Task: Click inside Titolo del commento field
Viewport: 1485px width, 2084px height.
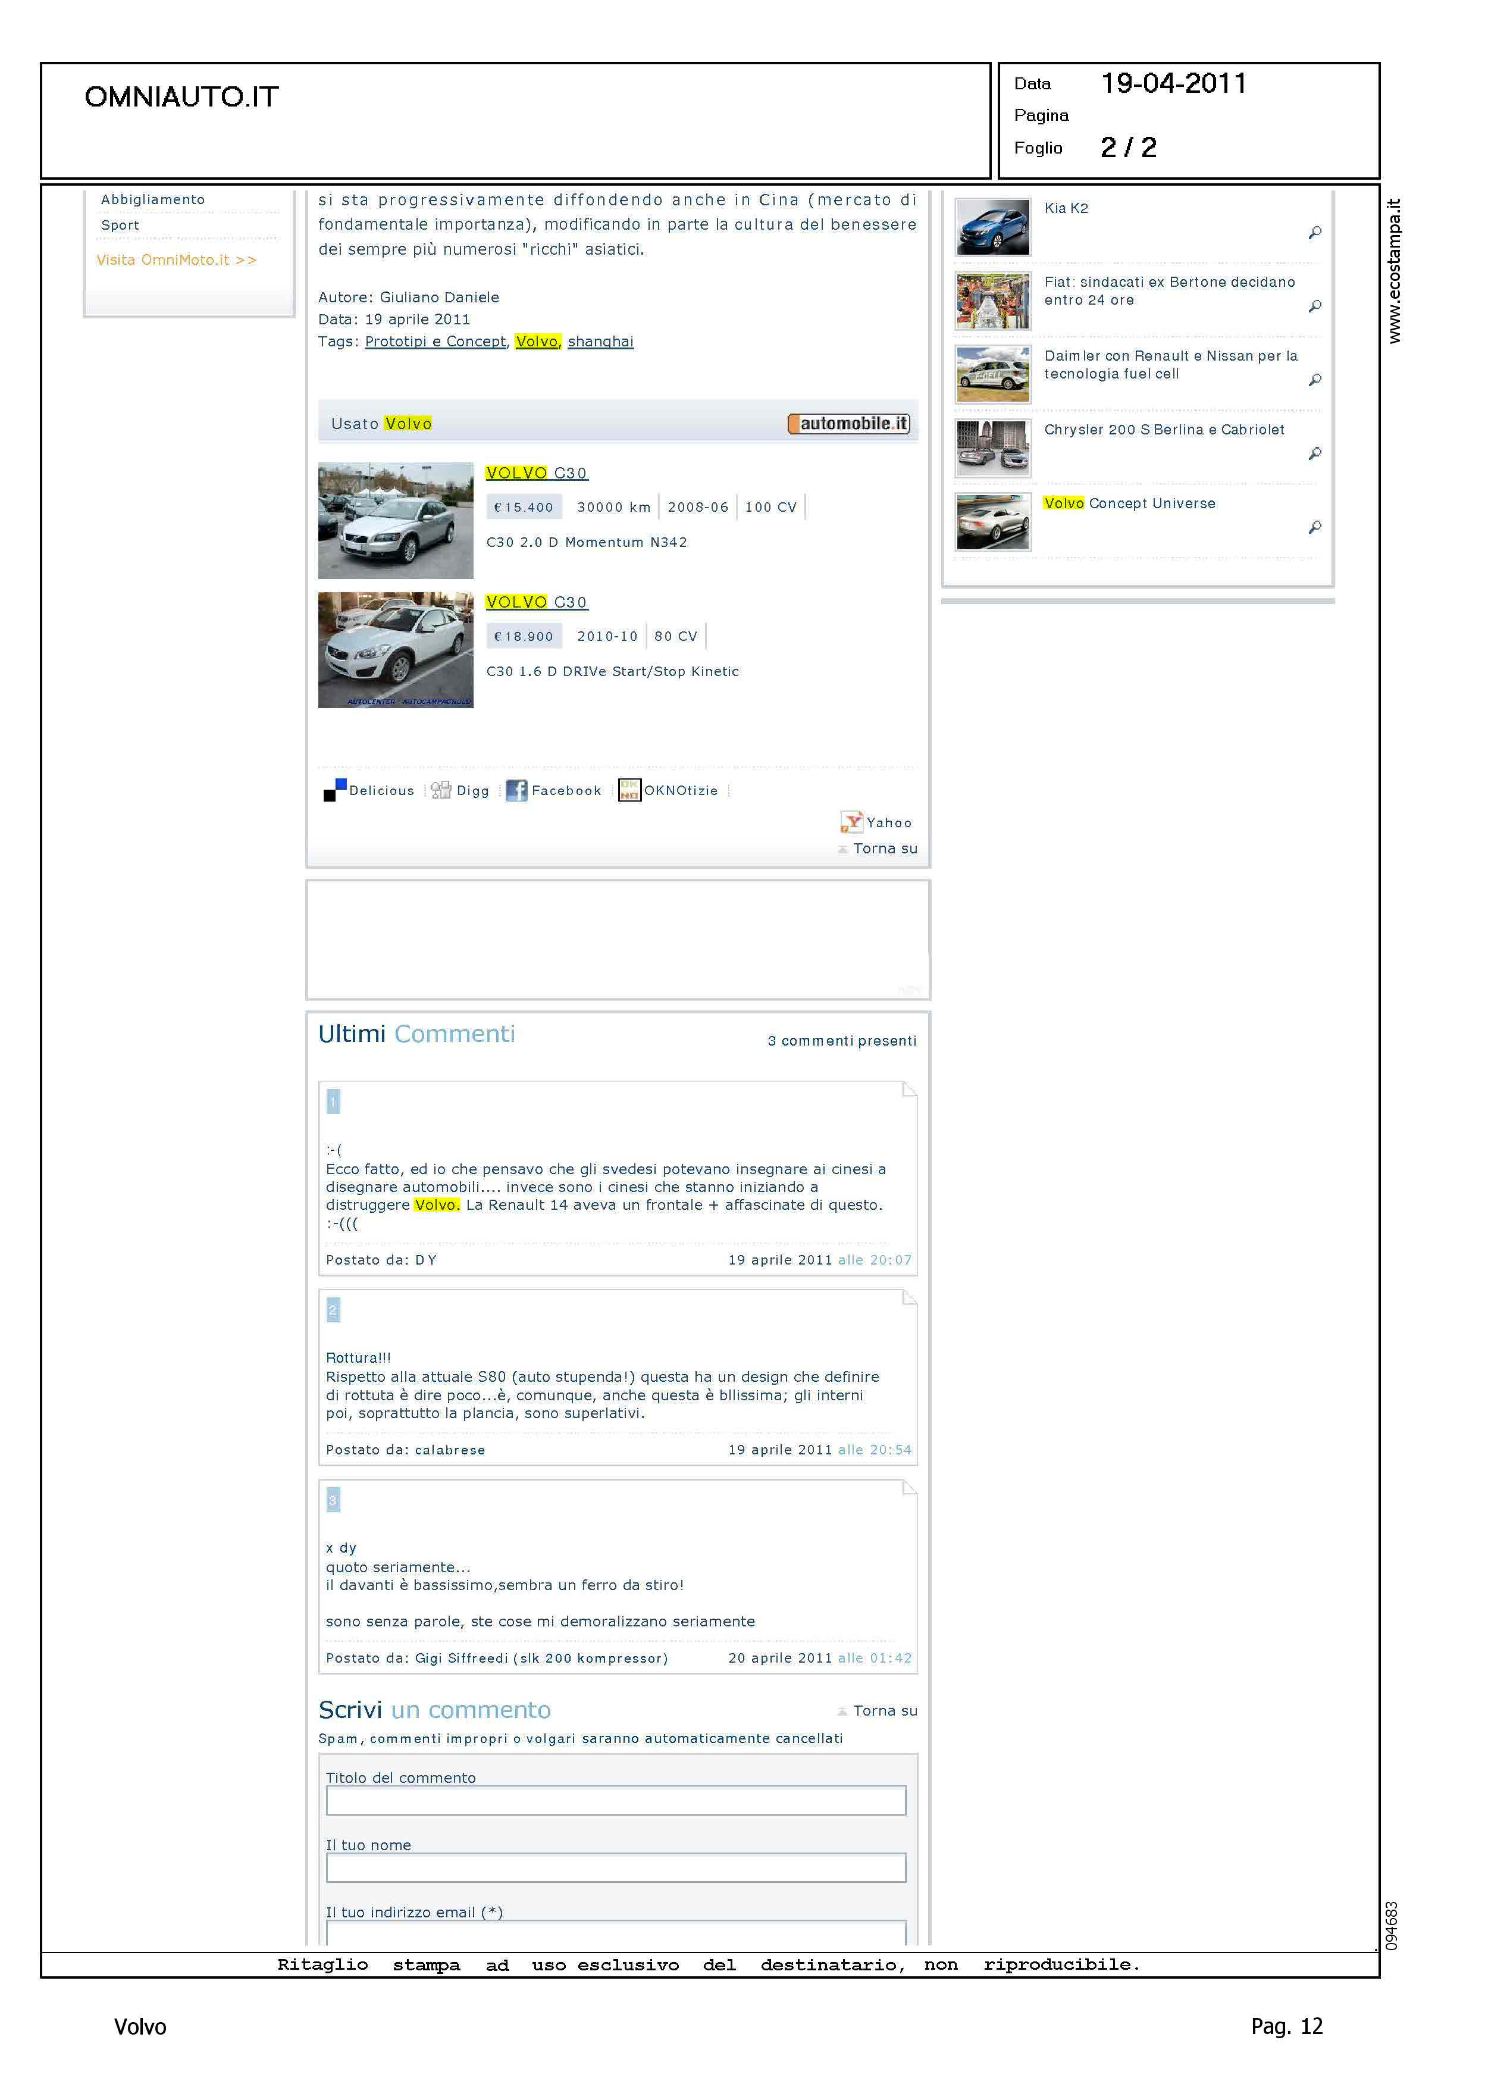Action: coord(615,1801)
